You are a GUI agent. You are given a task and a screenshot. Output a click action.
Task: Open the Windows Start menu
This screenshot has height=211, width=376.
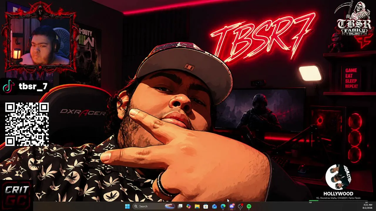(x=127, y=206)
